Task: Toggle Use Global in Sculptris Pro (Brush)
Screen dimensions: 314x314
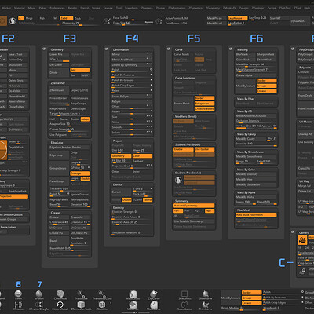Action: [x=204, y=149]
